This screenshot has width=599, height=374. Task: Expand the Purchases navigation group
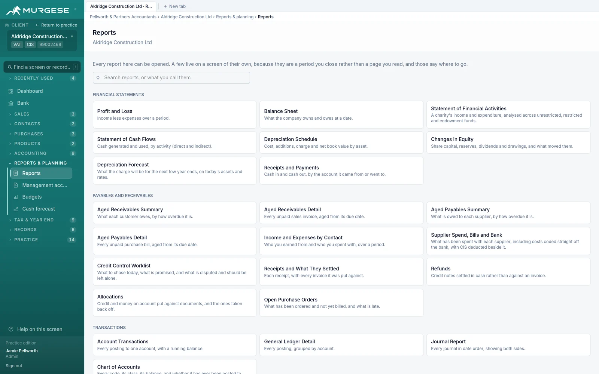click(x=42, y=134)
